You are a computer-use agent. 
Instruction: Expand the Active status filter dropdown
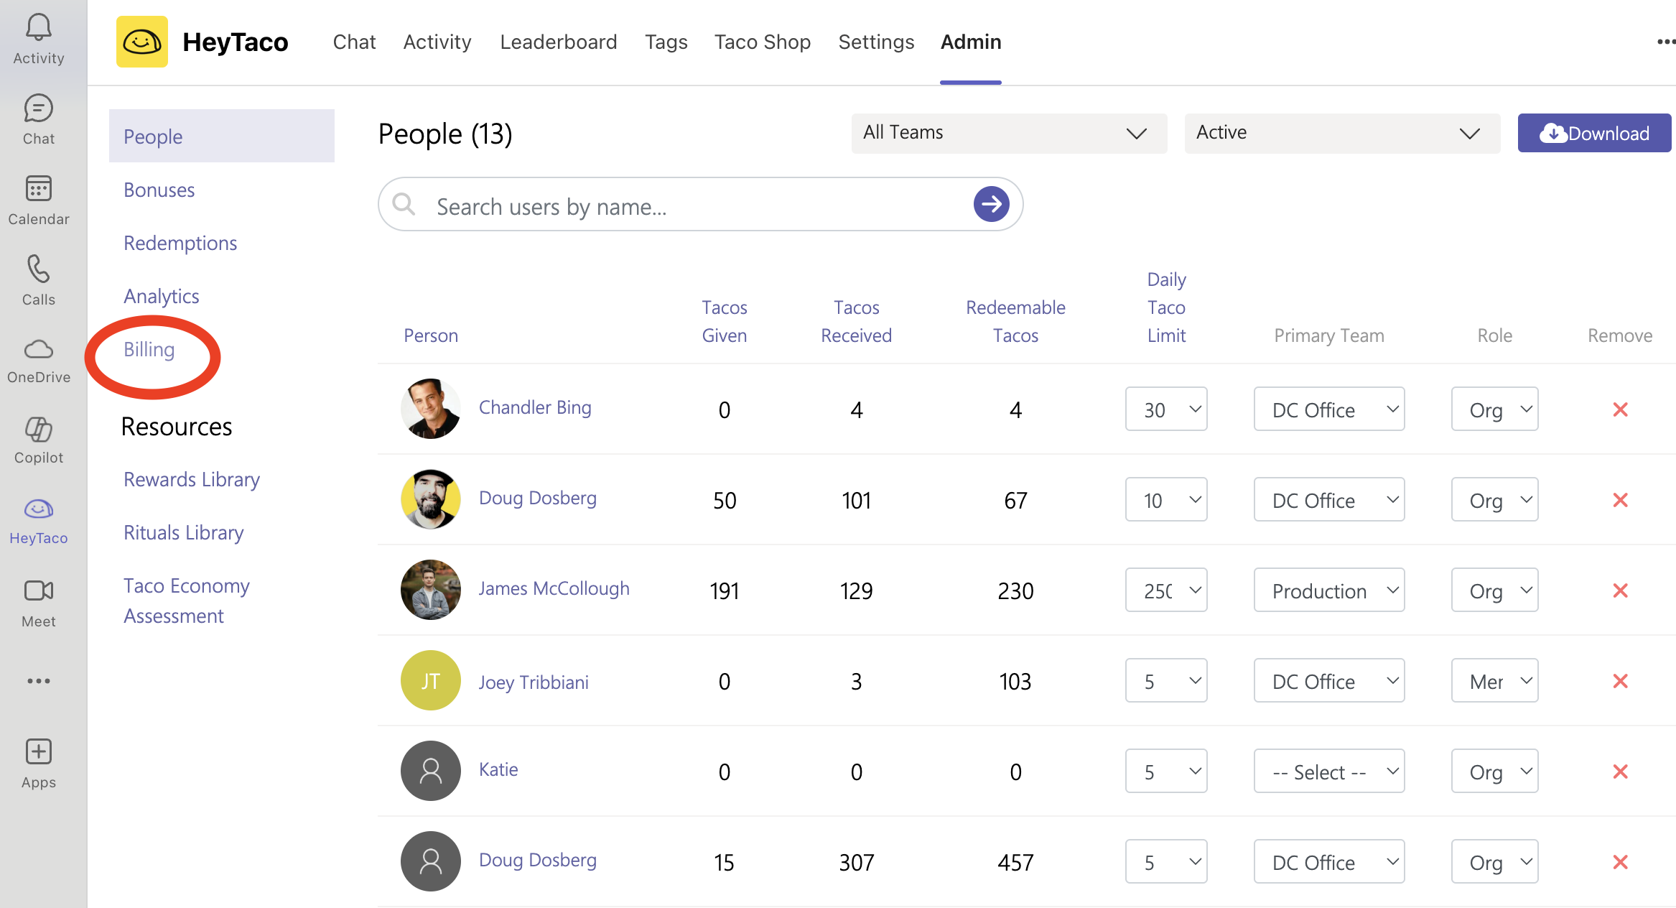(1342, 133)
